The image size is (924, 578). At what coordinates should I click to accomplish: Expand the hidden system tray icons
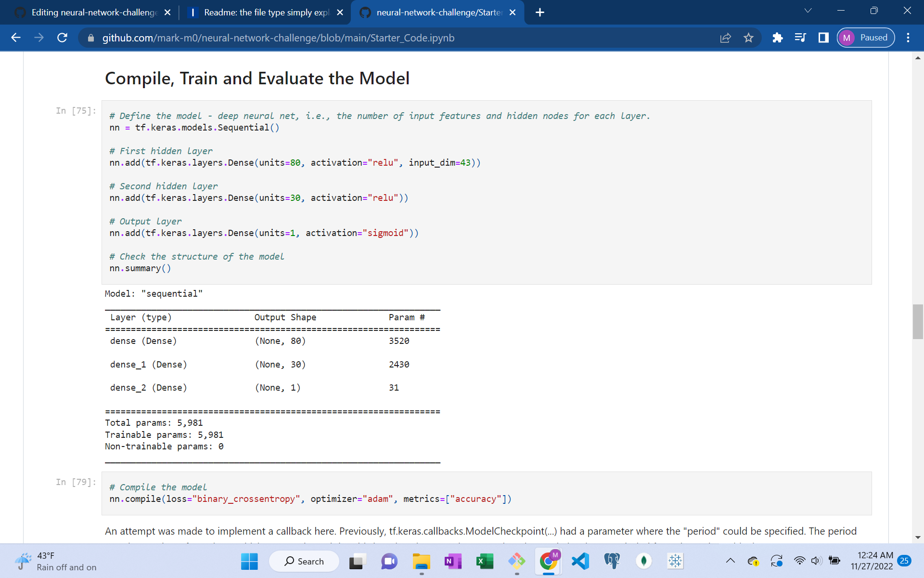[x=730, y=561]
